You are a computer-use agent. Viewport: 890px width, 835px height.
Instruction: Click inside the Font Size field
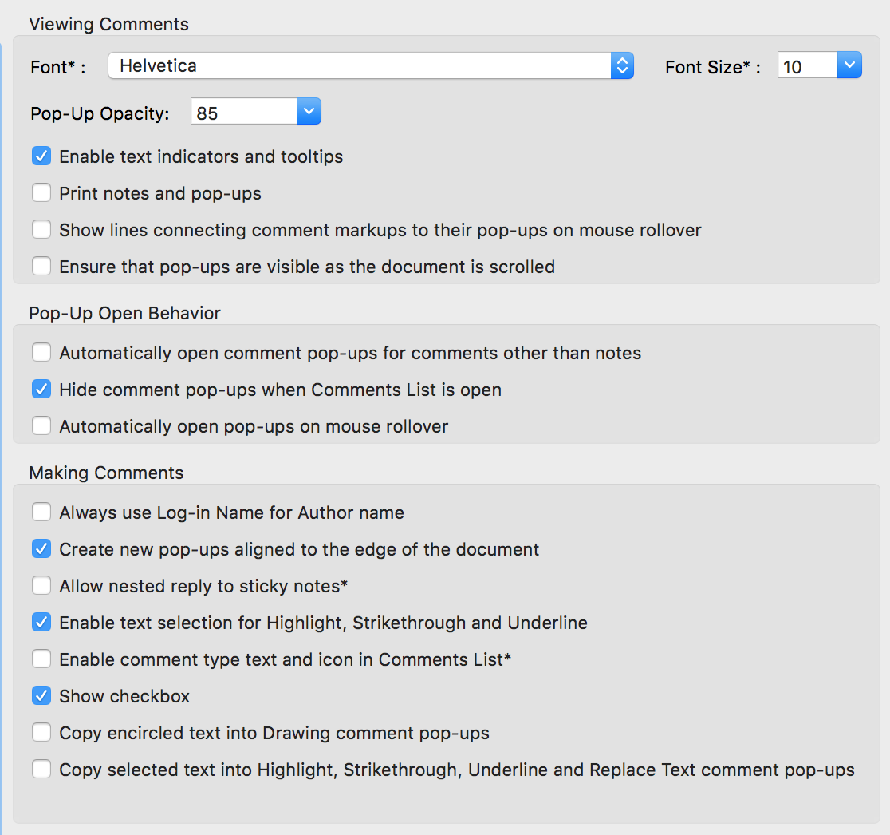(x=805, y=67)
